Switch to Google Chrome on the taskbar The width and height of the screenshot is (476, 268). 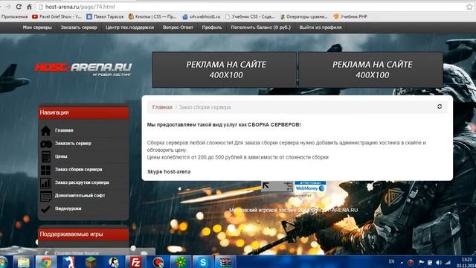(46, 262)
